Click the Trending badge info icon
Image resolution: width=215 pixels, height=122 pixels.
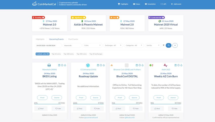click(43, 17)
